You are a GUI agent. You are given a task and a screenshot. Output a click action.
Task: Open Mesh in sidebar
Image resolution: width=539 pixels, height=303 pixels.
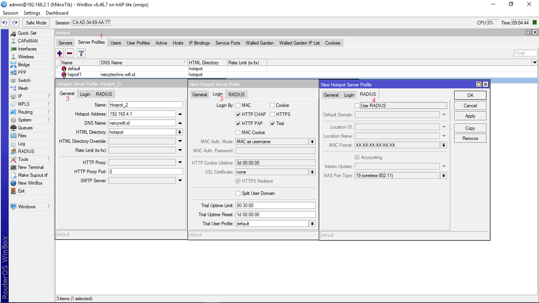(x=32, y=88)
